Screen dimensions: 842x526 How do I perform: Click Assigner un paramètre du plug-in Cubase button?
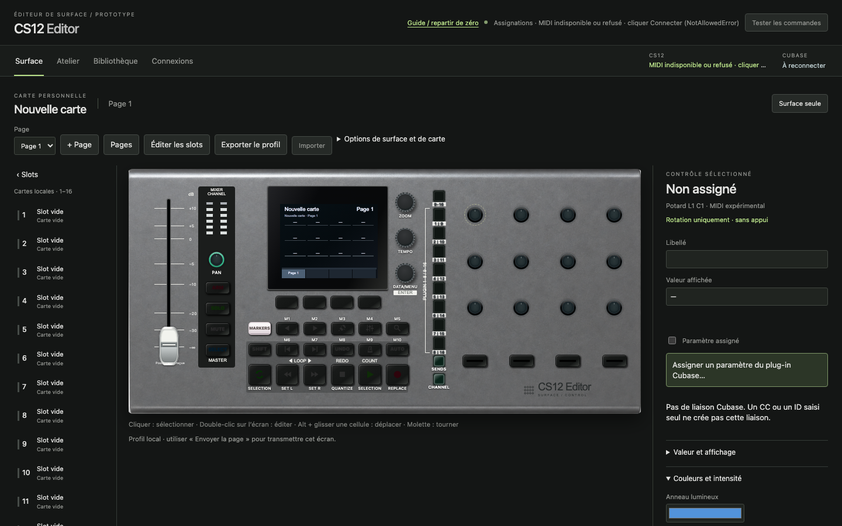(x=747, y=370)
